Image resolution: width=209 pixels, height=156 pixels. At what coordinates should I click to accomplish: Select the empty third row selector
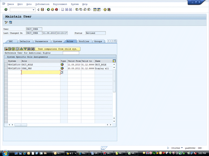pyautogui.click(x=6, y=72)
